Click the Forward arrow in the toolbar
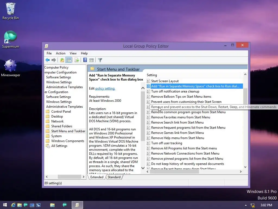The image size is (278, 209). click(53, 60)
